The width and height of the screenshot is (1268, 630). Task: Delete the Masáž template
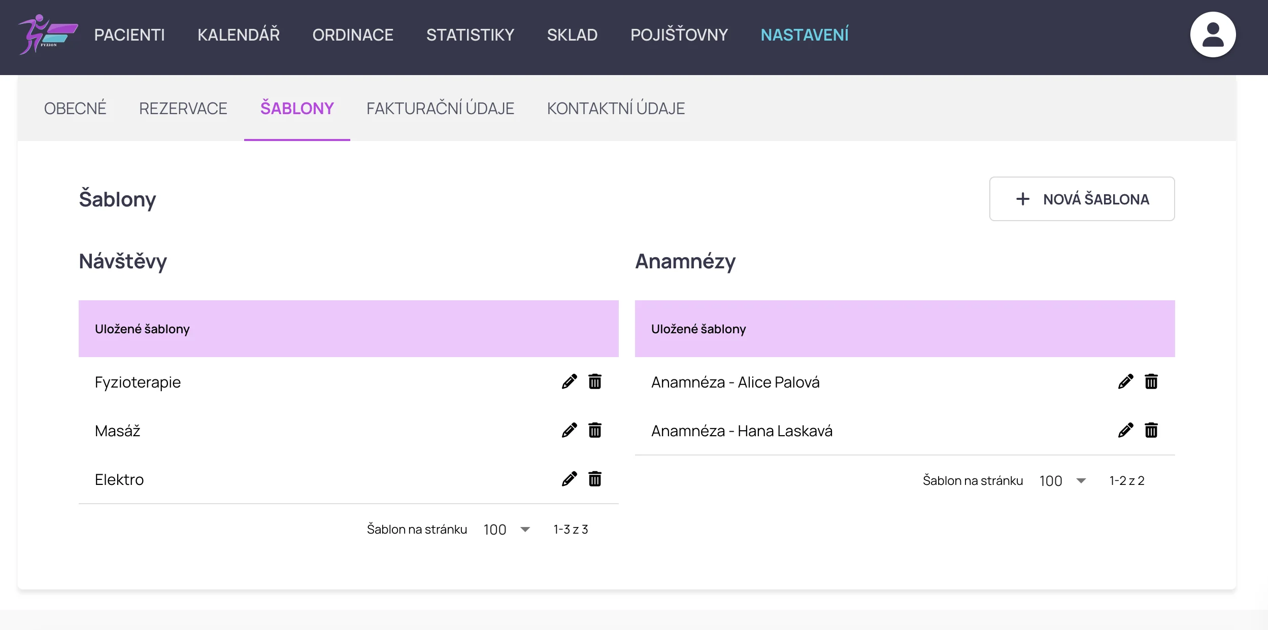[x=595, y=430]
